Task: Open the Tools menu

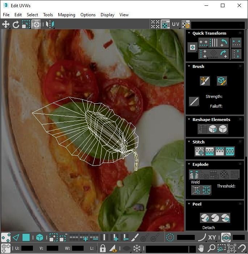Action: [48, 15]
